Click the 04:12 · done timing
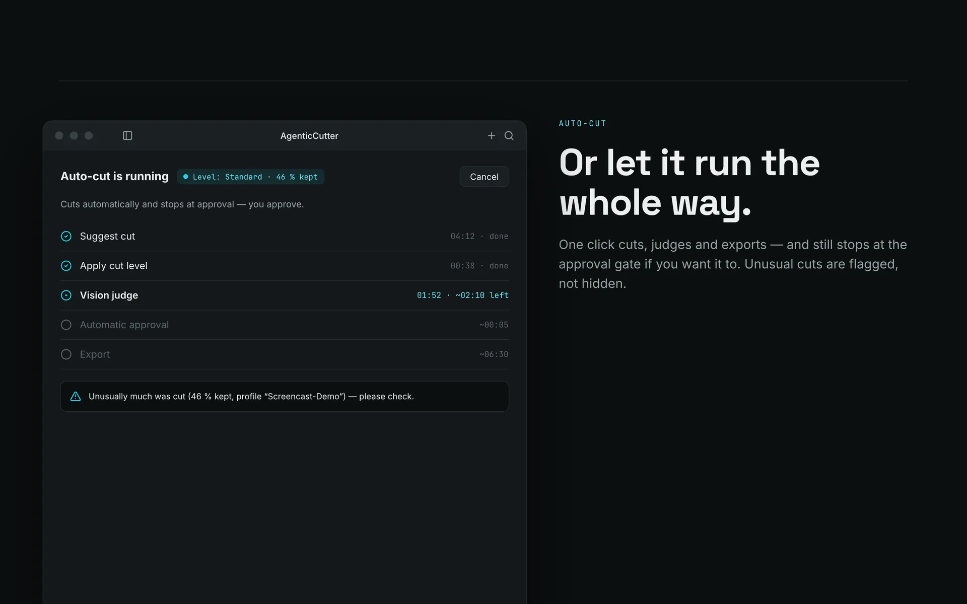 point(479,236)
